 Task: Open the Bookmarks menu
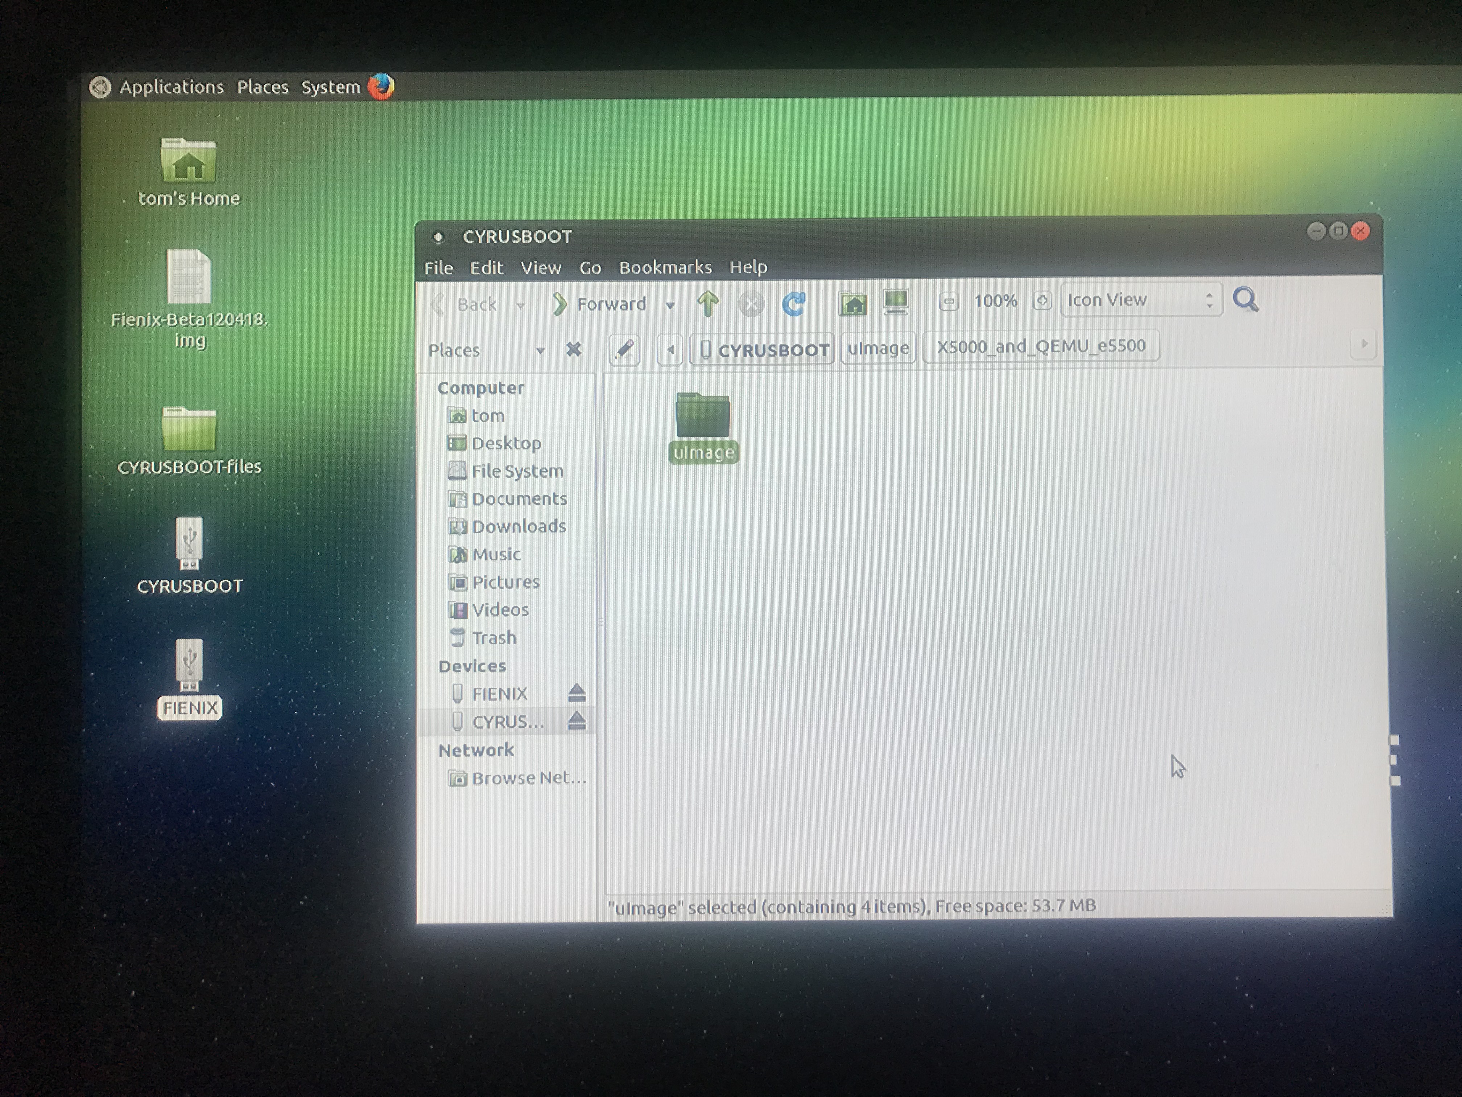tap(665, 267)
